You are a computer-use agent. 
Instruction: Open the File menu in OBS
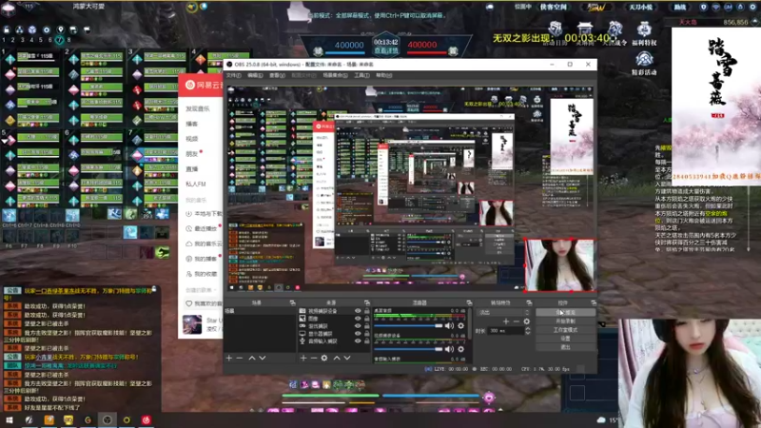[233, 75]
